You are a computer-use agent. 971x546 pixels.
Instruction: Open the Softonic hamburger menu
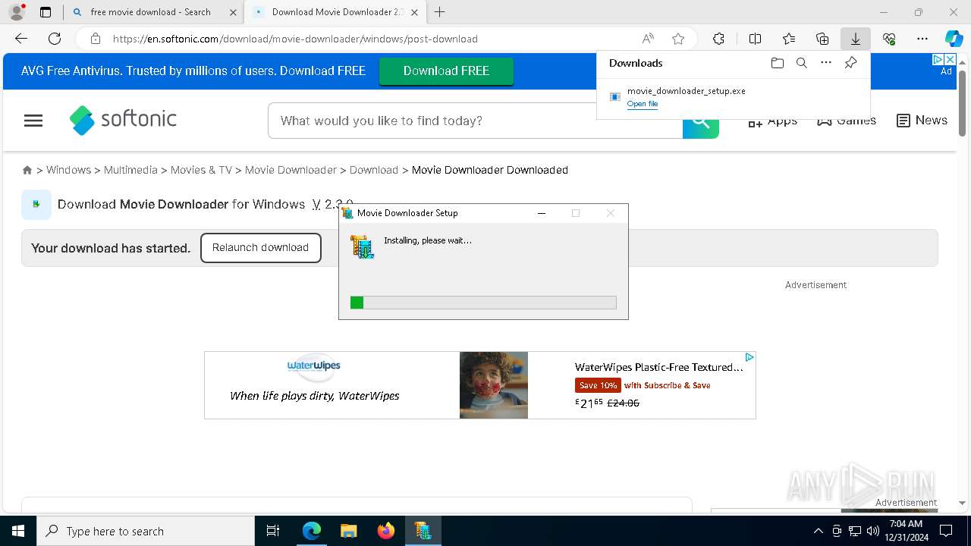(33, 121)
